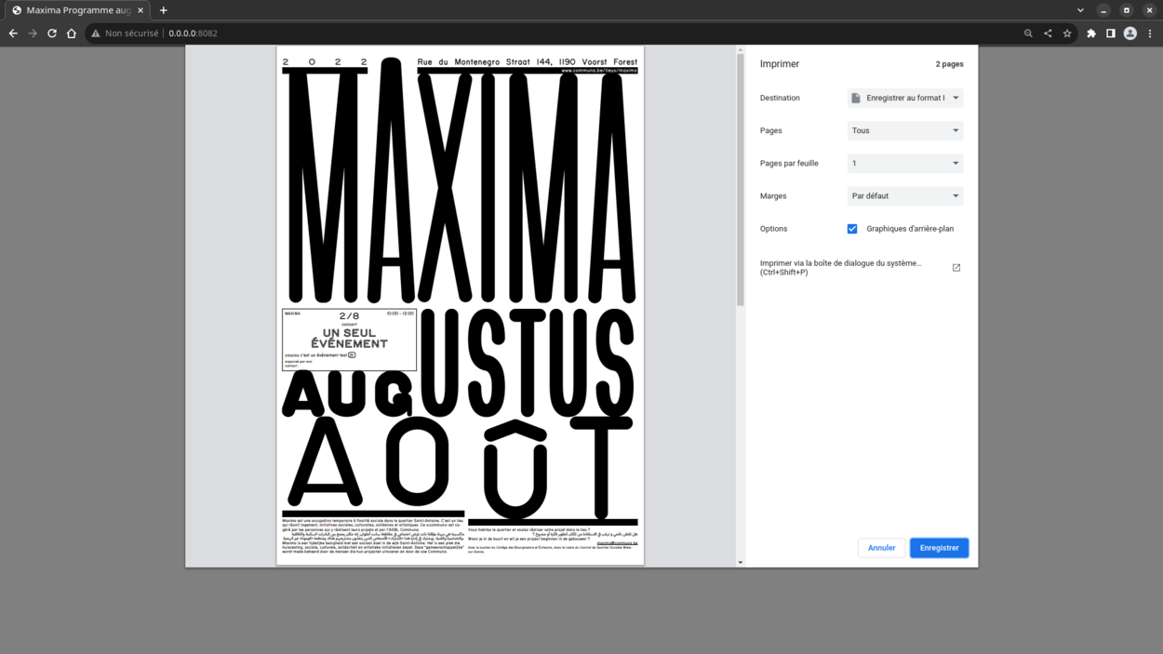Select the Maxima Programme browser tab
Image resolution: width=1163 pixels, height=654 pixels.
coord(74,10)
